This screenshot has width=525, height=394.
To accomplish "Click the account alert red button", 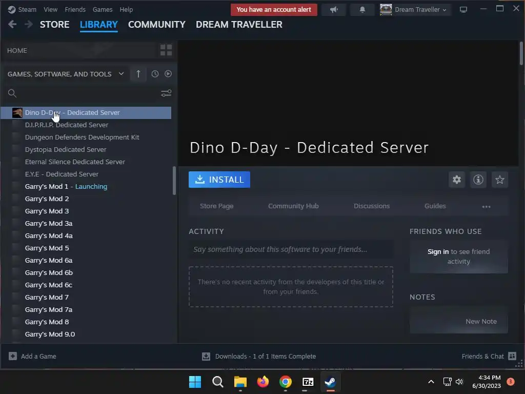I will click(274, 10).
